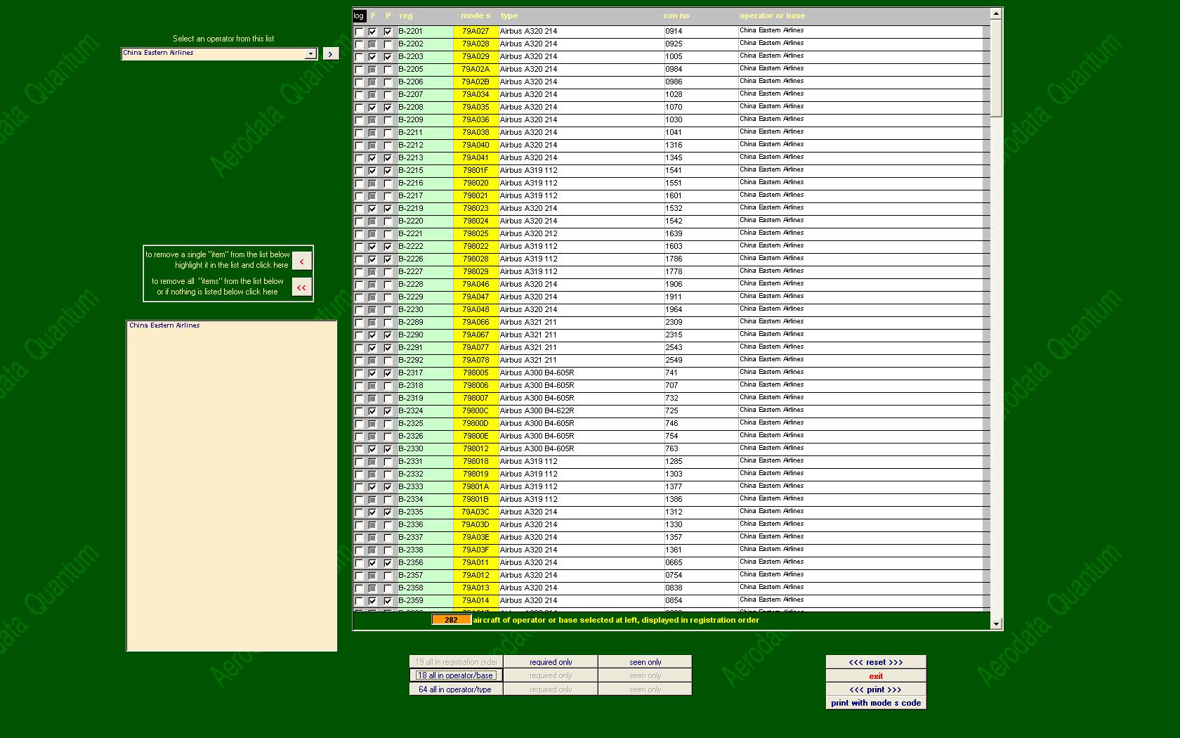The image size is (1180, 738).
Task: Click the log column header box
Action: 359,15
